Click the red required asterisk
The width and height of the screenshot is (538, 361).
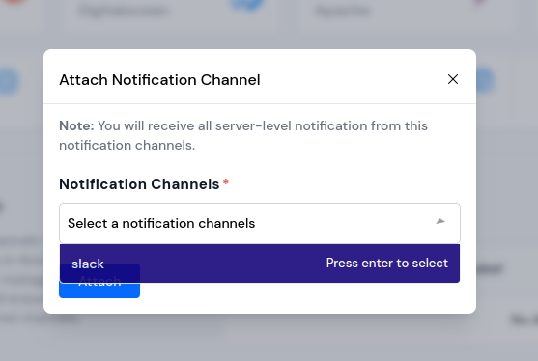(226, 182)
